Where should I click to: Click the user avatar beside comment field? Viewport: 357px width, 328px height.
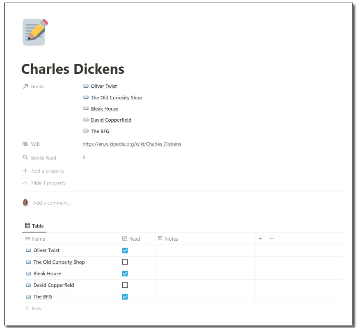coord(25,203)
